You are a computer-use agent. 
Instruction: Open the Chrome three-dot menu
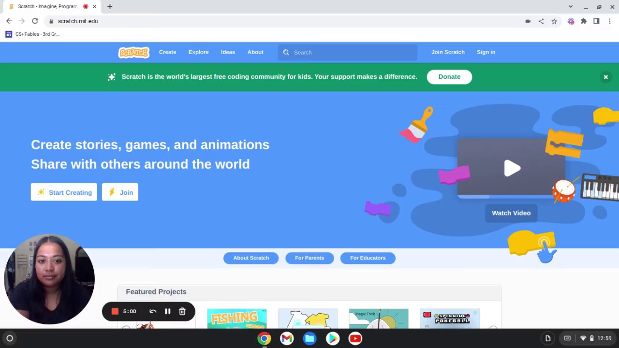[610, 21]
